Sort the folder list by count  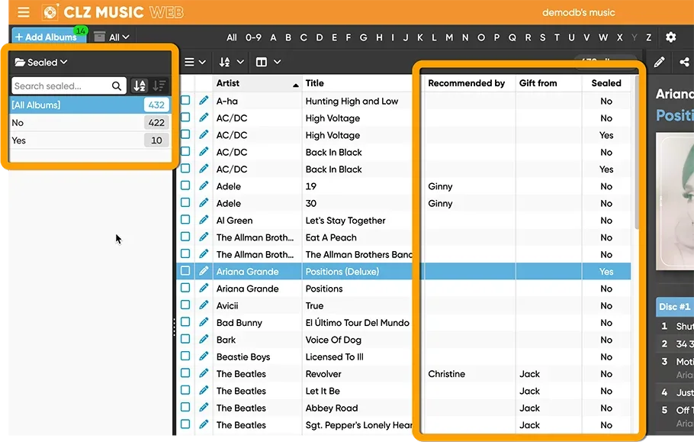coord(159,85)
